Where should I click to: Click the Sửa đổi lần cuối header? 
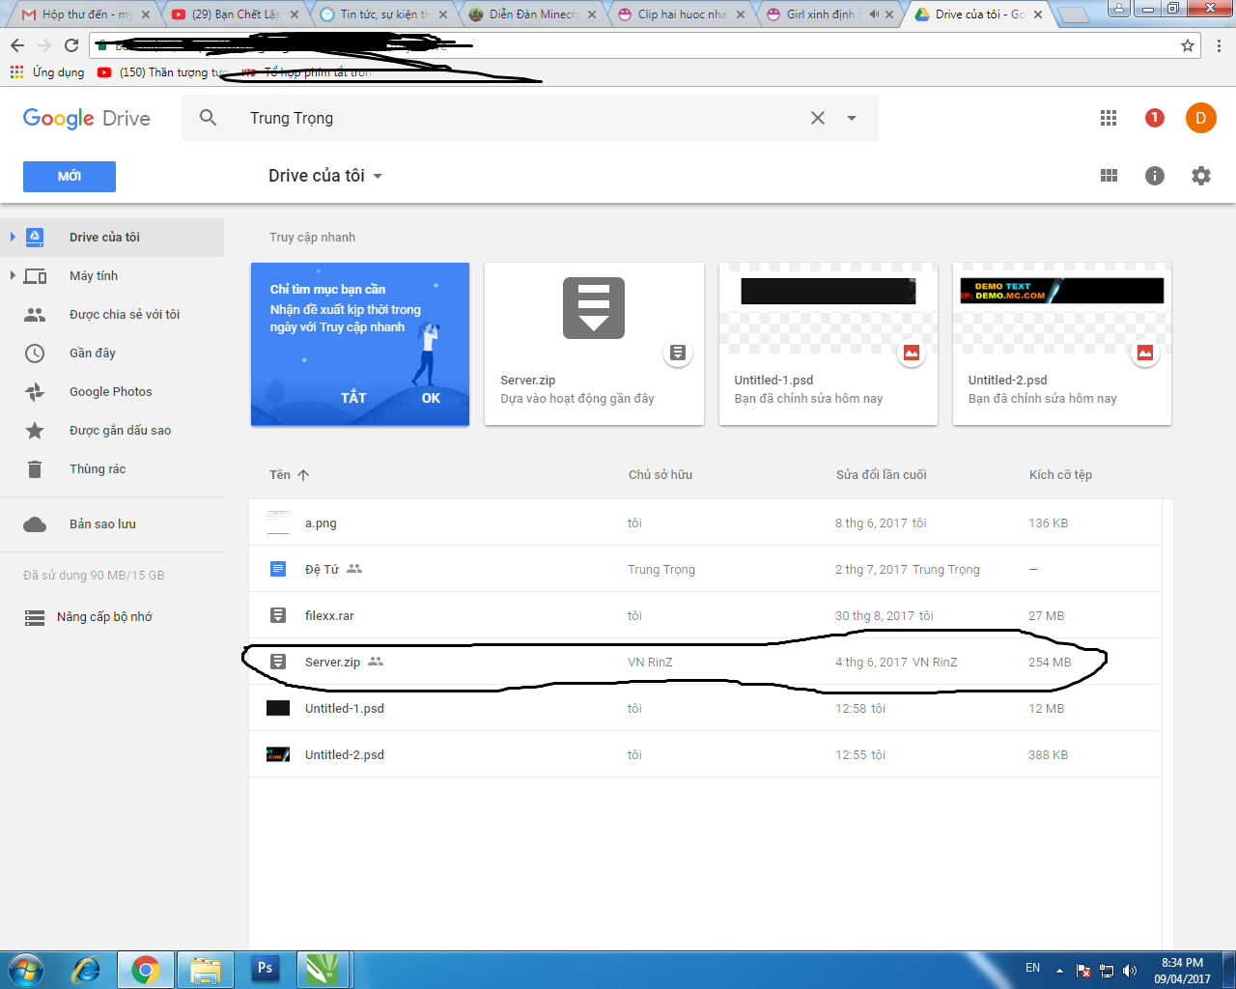coord(881,475)
